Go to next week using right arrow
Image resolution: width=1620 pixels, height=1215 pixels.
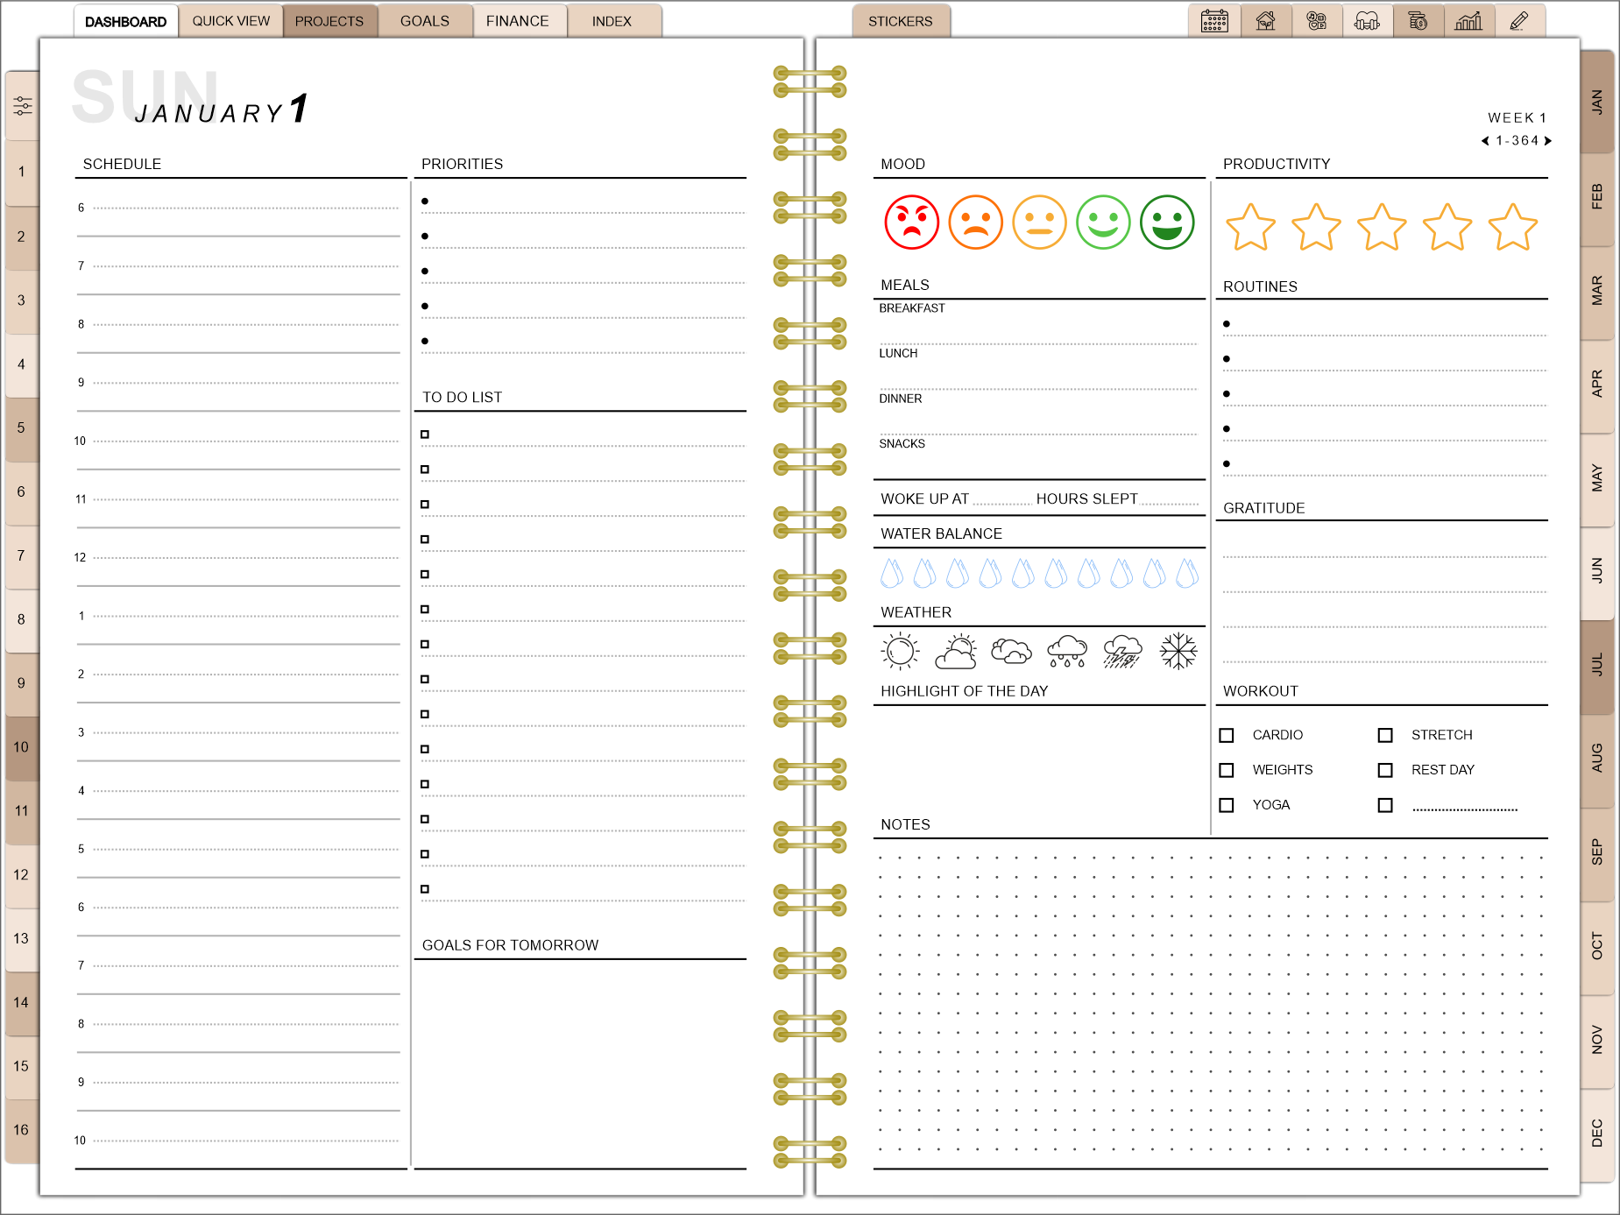[x=1548, y=141]
